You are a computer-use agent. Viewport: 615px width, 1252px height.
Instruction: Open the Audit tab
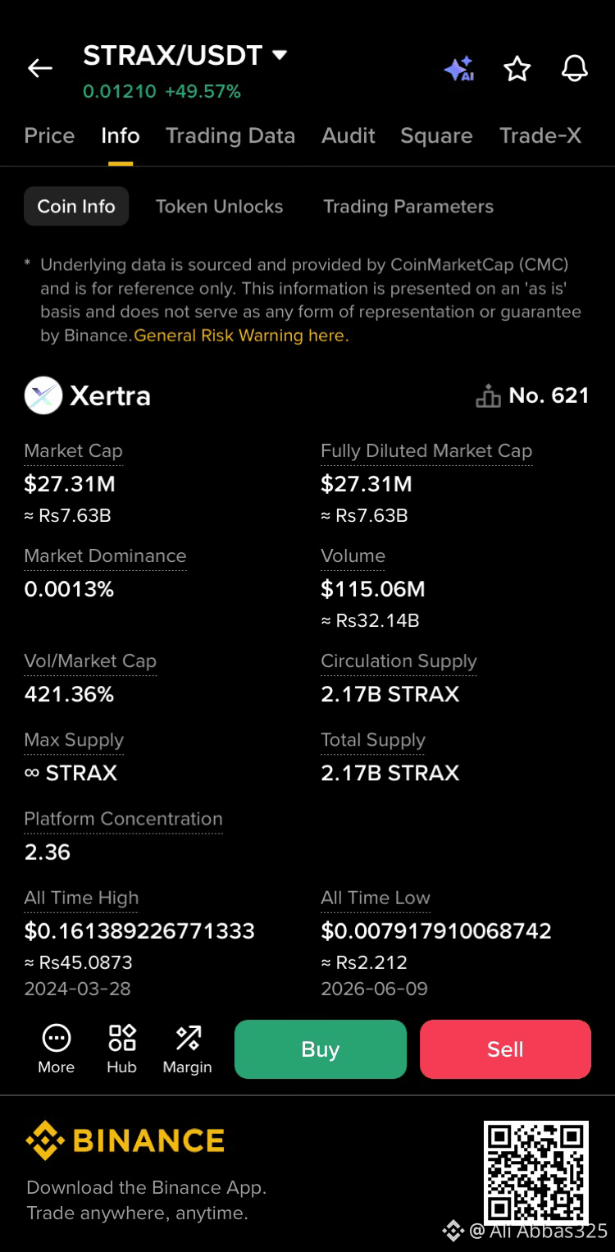click(348, 135)
